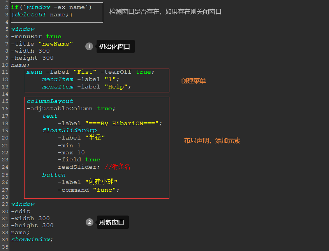Click the "window" keyword on line 29
329x251 pixels.
point(23,204)
